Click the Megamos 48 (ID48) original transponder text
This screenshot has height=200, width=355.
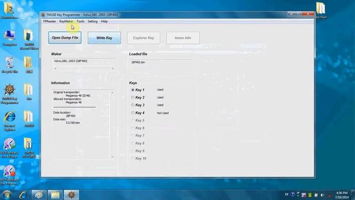point(78,96)
